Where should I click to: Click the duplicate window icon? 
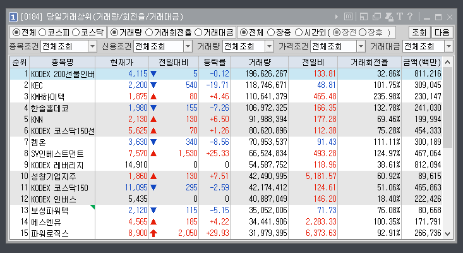pos(376,17)
